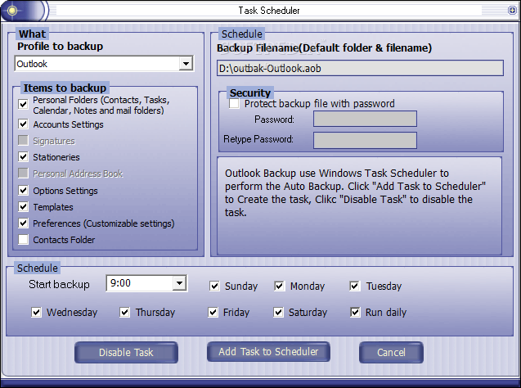Click the Outlook profile combo box text
521x388 pixels.
[32, 64]
